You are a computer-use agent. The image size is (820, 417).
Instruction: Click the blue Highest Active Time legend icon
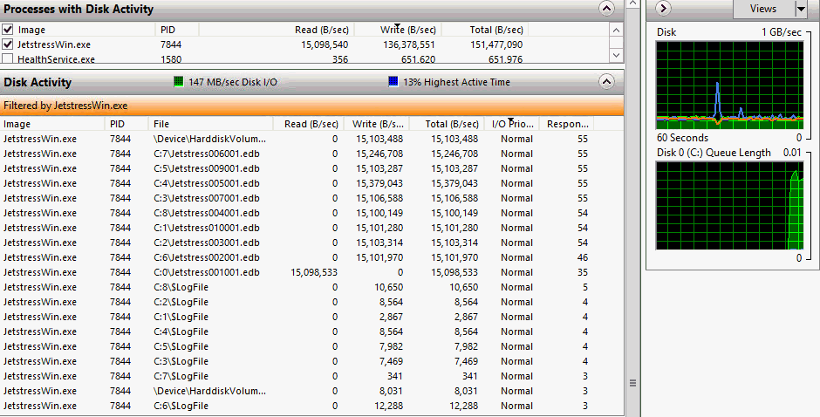tap(393, 82)
